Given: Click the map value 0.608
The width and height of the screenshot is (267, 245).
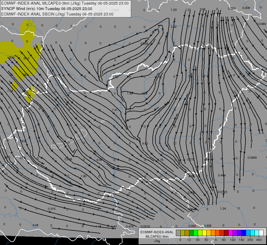Looking at the screenshot, I should tap(208, 226).
